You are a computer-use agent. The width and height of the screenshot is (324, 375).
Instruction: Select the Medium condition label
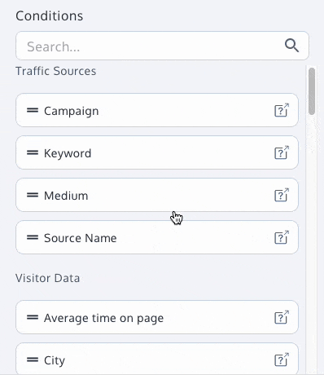[66, 196]
